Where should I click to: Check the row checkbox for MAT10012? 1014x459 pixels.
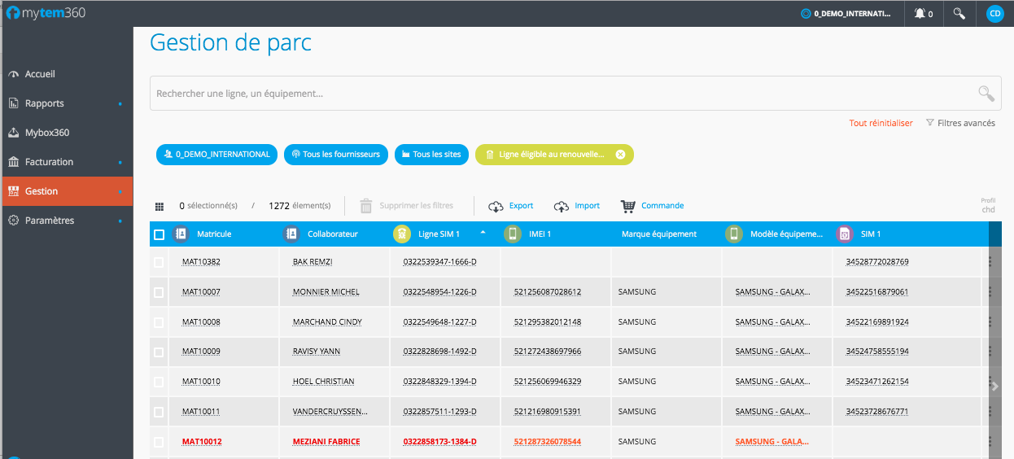159,442
